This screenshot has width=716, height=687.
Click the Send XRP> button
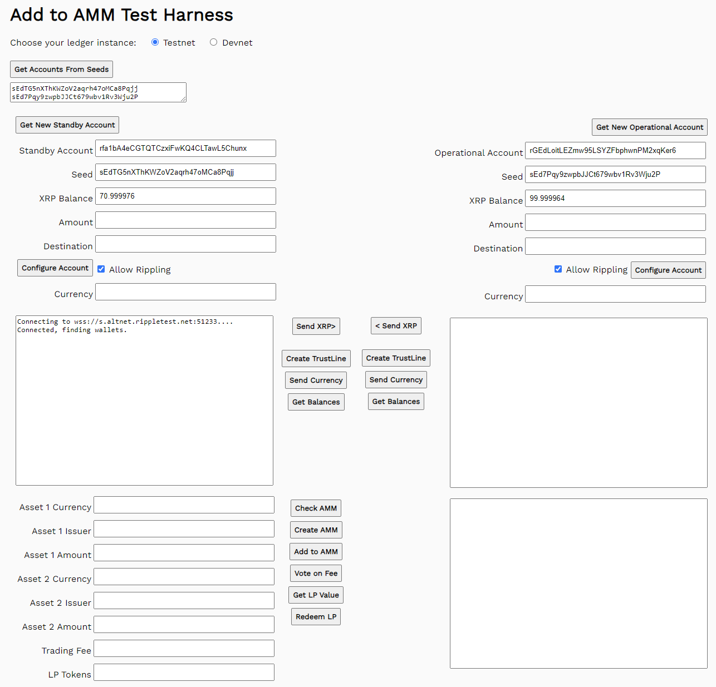coord(316,326)
